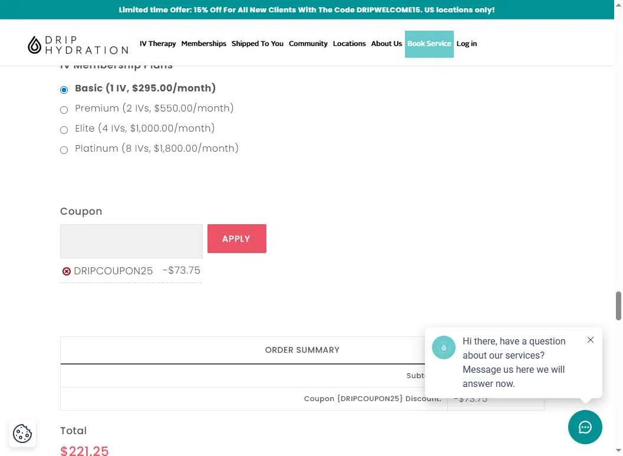Open the Memberships menu

(x=203, y=44)
